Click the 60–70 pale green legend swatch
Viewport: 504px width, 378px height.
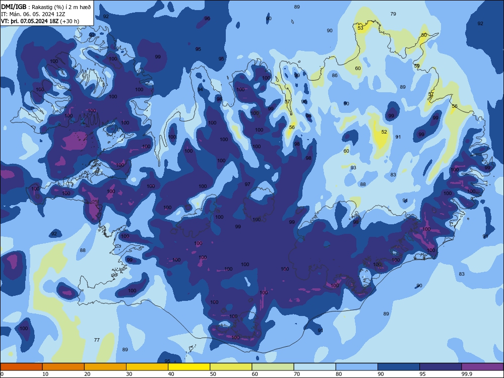(x=273, y=367)
